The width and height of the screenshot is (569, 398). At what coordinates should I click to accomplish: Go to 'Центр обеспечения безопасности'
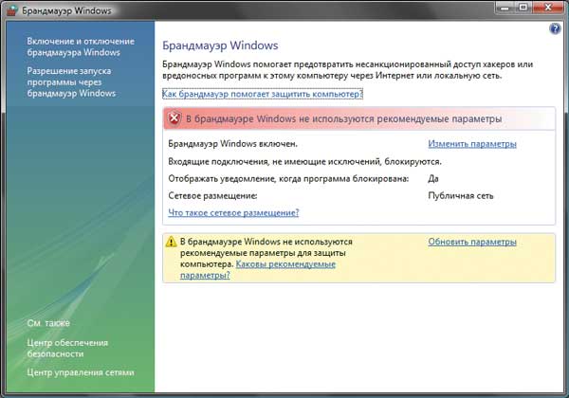68,348
